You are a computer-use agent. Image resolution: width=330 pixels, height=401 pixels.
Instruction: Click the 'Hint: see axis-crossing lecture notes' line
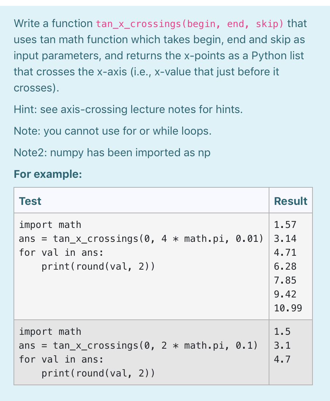128,109
